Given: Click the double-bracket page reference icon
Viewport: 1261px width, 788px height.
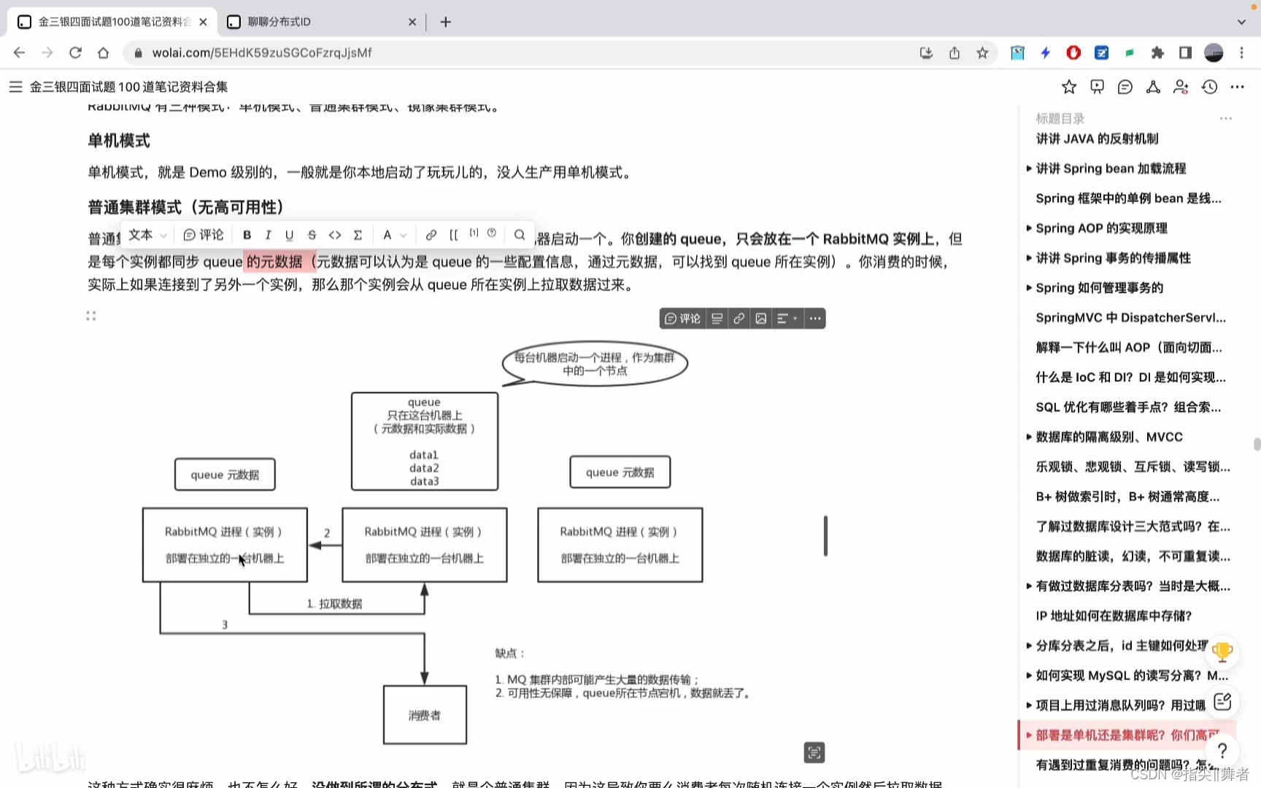Looking at the screenshot, I should coord(454,235).
